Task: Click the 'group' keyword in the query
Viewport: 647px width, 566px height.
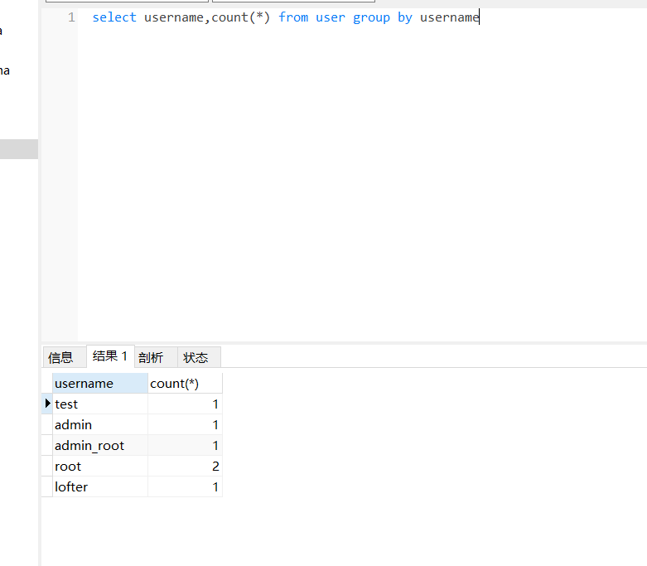Action: pos(371,17)
